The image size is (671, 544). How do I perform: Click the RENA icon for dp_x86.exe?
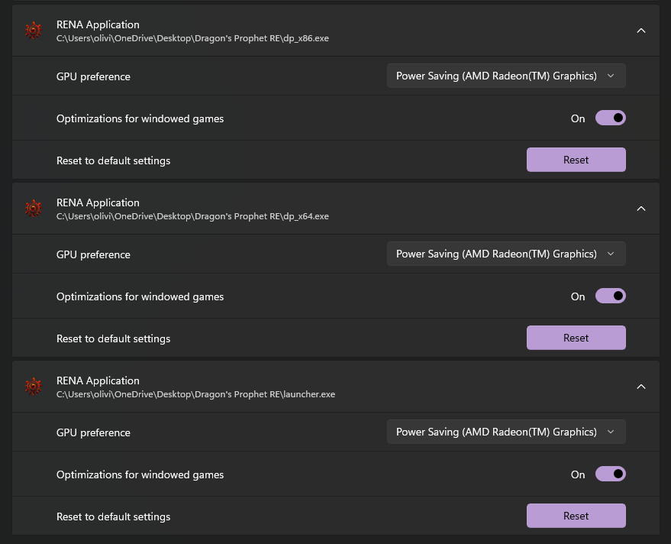33,31
